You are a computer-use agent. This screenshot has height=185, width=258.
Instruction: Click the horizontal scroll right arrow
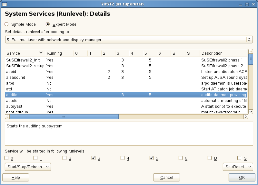click(246, 116)
